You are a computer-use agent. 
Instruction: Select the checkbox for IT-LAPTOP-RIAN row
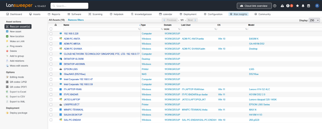[51, 89]
